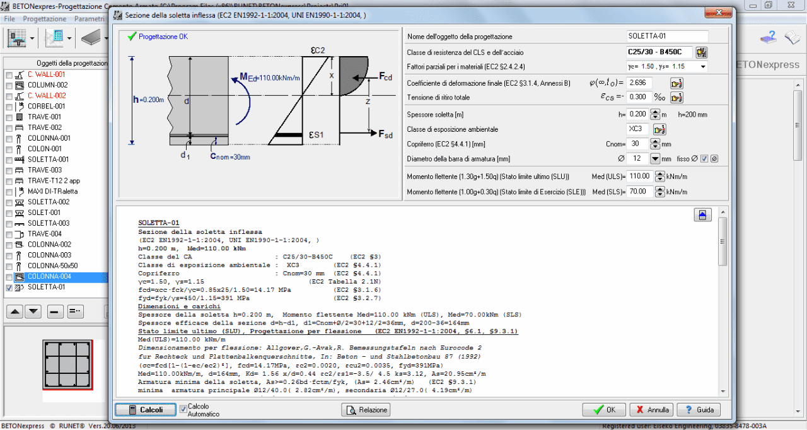Screen dimensions: 807x430
Task: Tick the checkbox for CORBEL-001
Action: click(x=9, y=107)
